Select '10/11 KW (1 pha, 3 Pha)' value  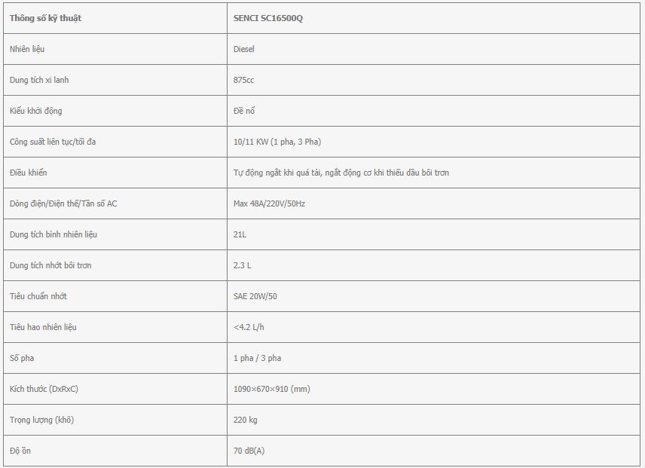tap(277, 142)
